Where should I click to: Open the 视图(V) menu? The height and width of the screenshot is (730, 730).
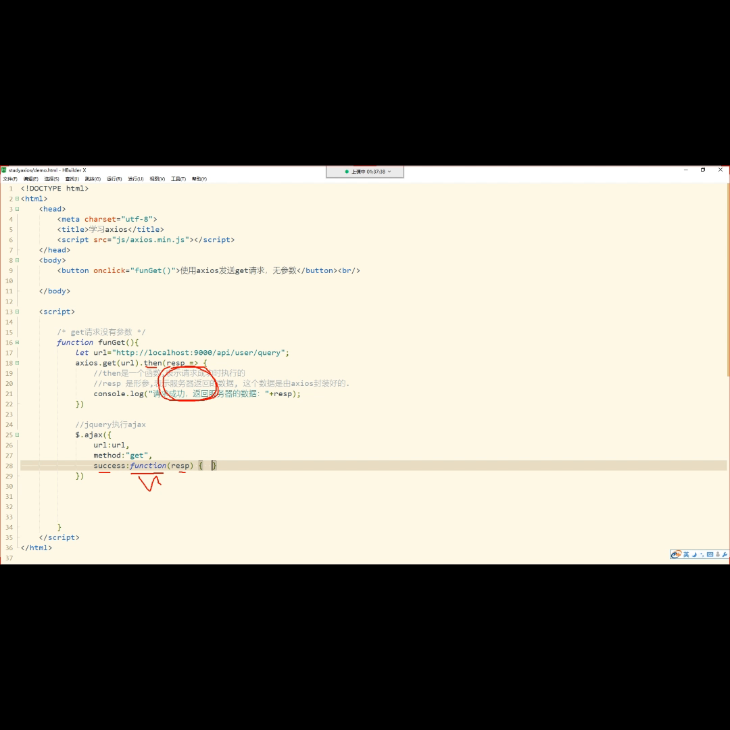click(157, 178)
